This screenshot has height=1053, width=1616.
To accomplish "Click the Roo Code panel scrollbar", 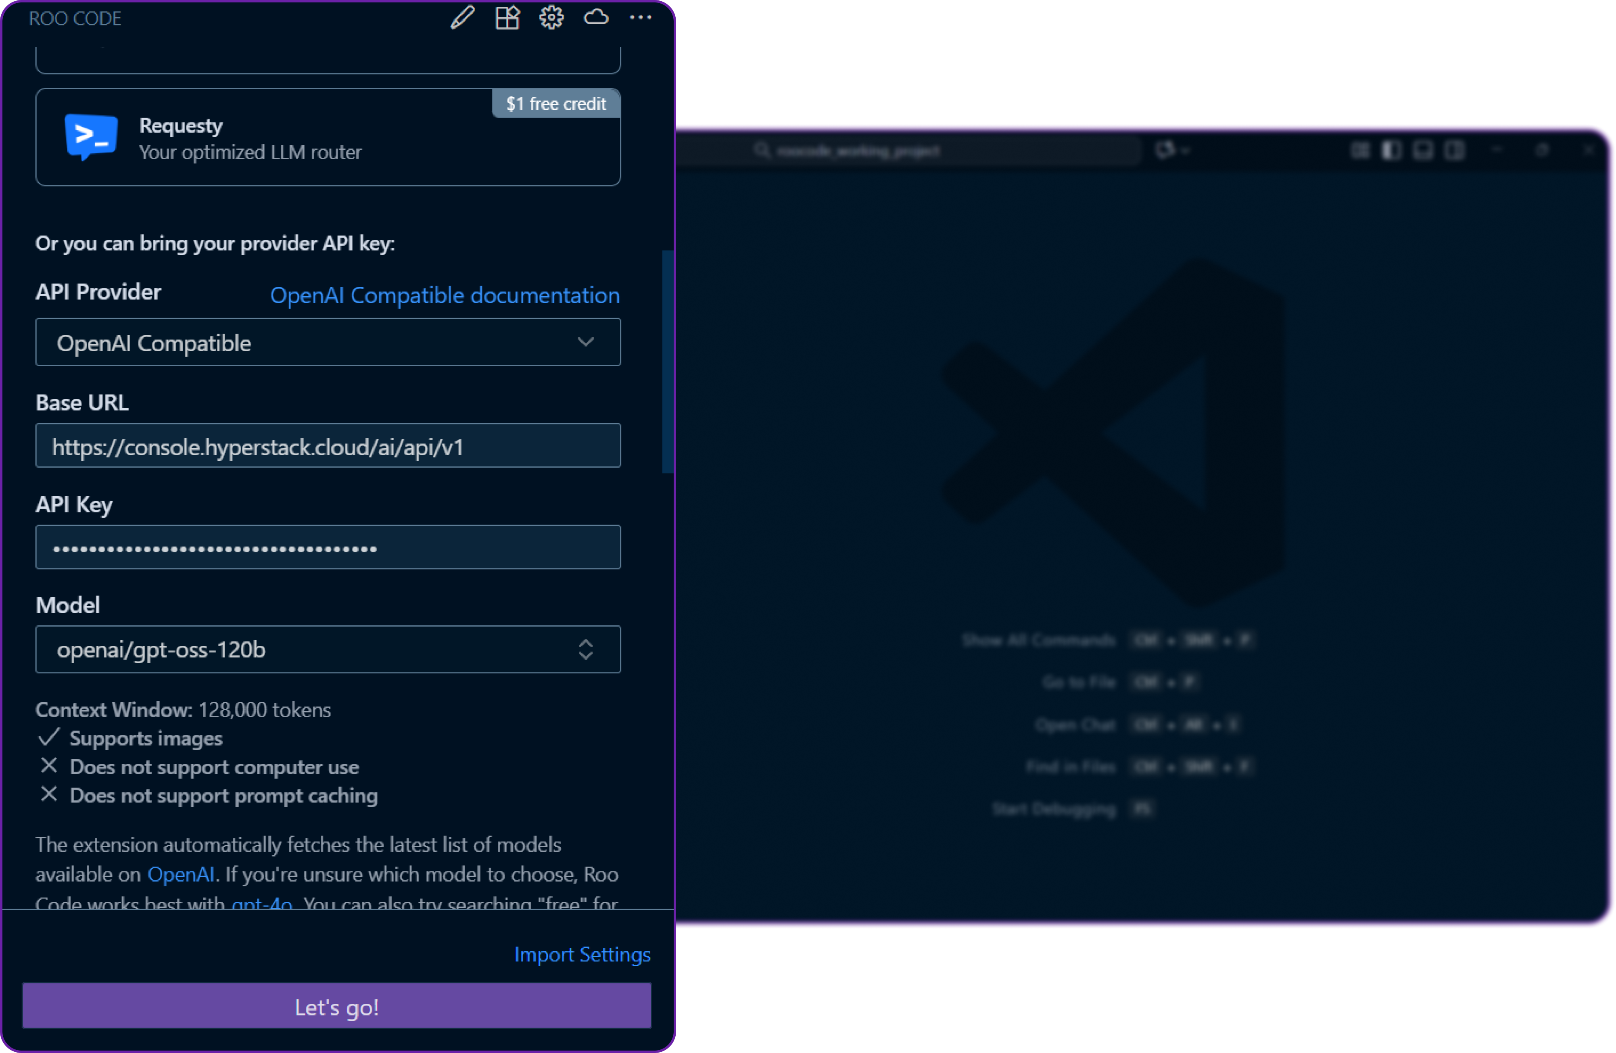I will 668,361.
